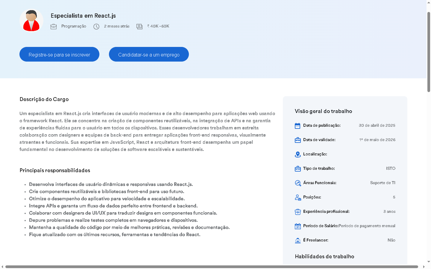
Task: Click the scroll down arrow on vertical scrollbar
Action: coord(429,262)
